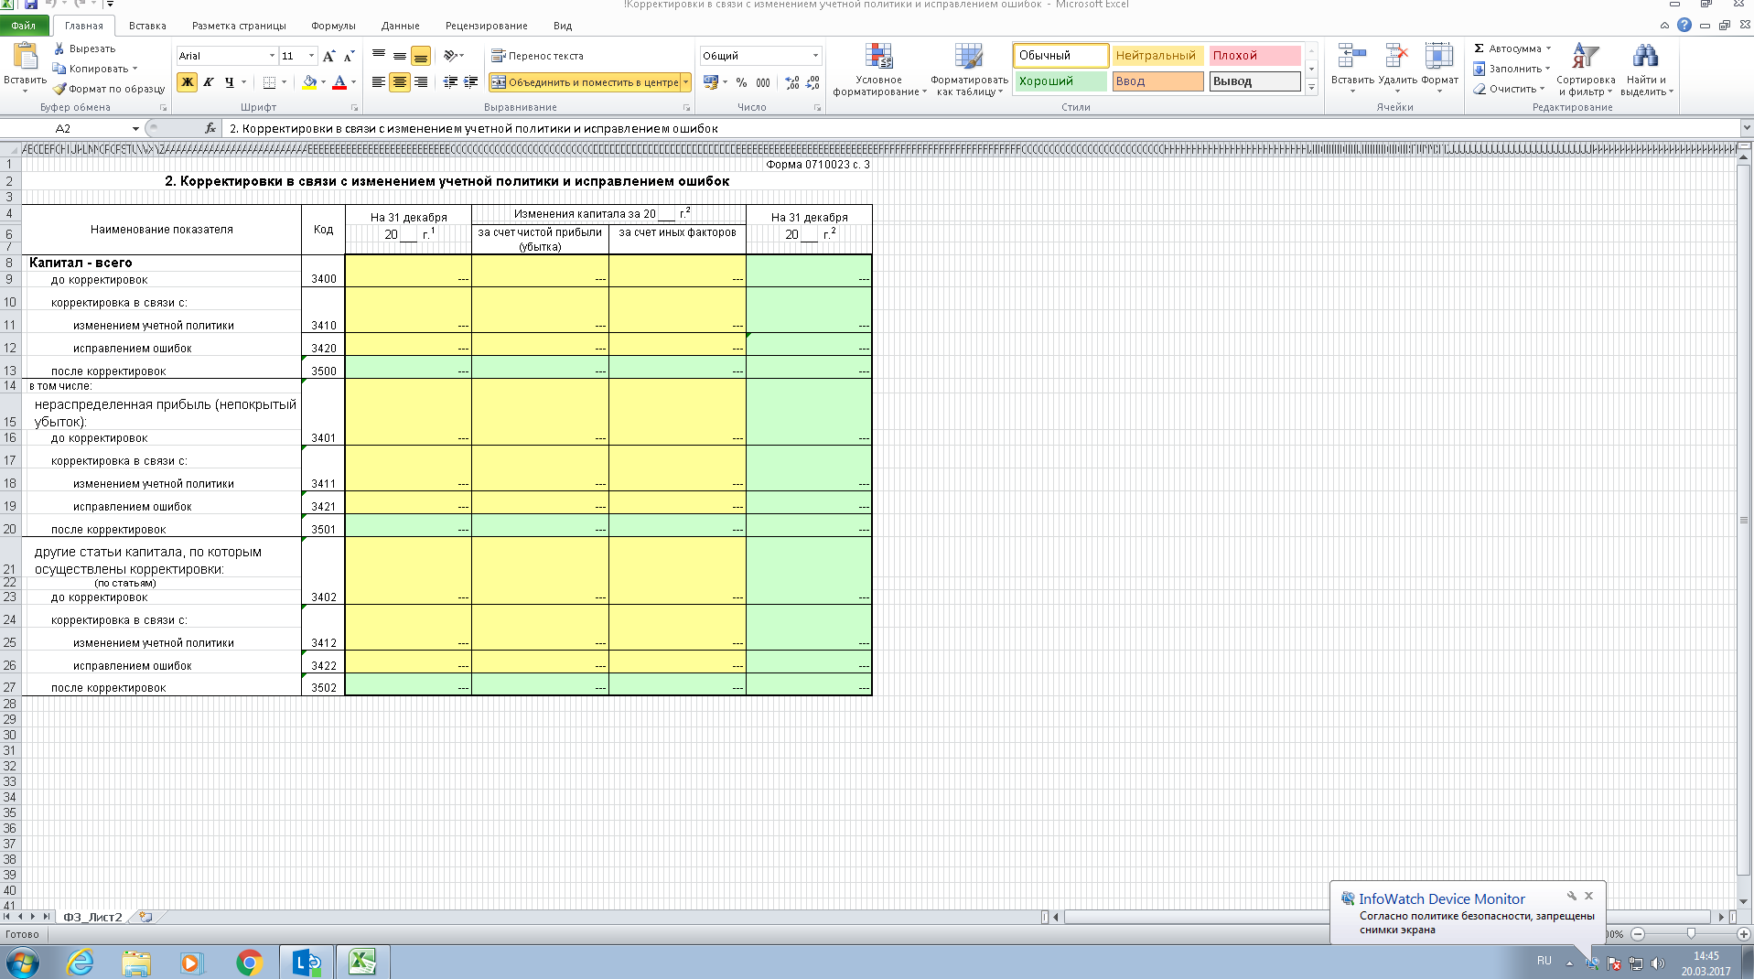
Task: Click the Cut (Вырезать) scissors icon
Action: [59, 48]
